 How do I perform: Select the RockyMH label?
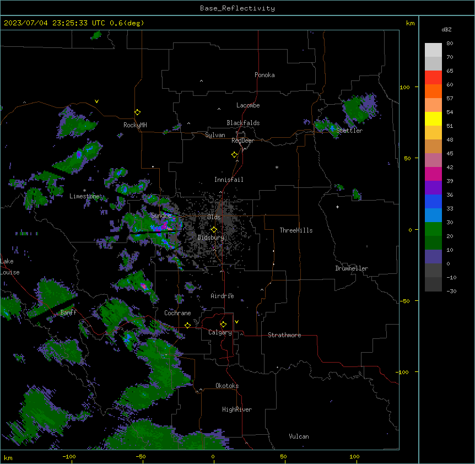(x=135, y=125)
